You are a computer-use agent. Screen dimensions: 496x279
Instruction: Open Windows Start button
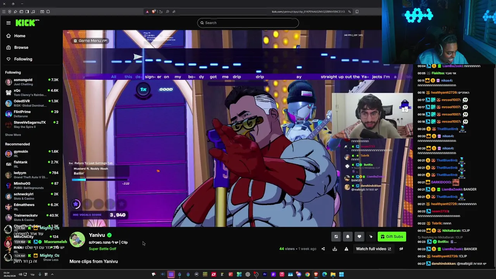341,274
